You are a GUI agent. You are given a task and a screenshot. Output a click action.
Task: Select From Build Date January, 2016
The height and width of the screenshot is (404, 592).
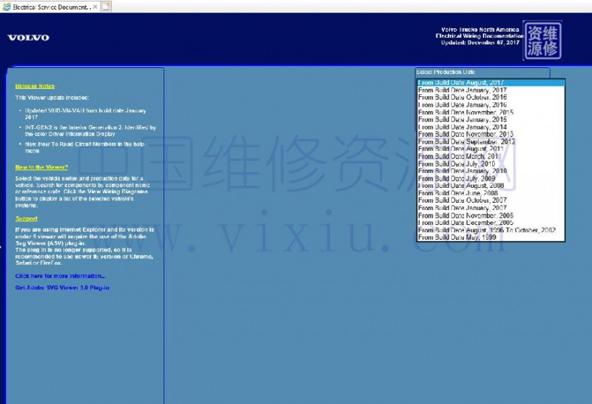491,105
